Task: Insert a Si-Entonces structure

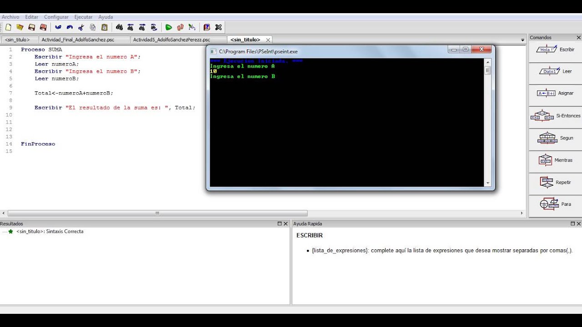Action: pyautogui.click(x=555, y=116)
